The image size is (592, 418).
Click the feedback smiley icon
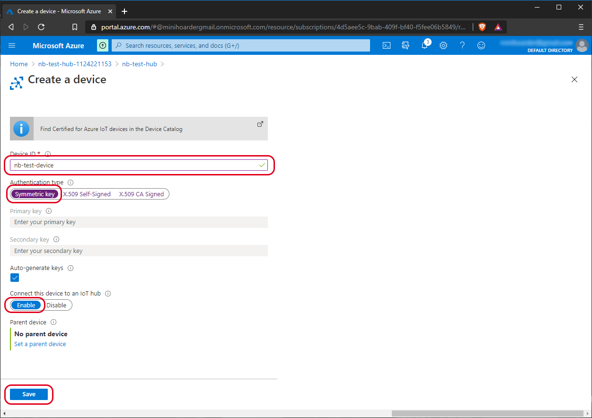[x=481, y=45]
